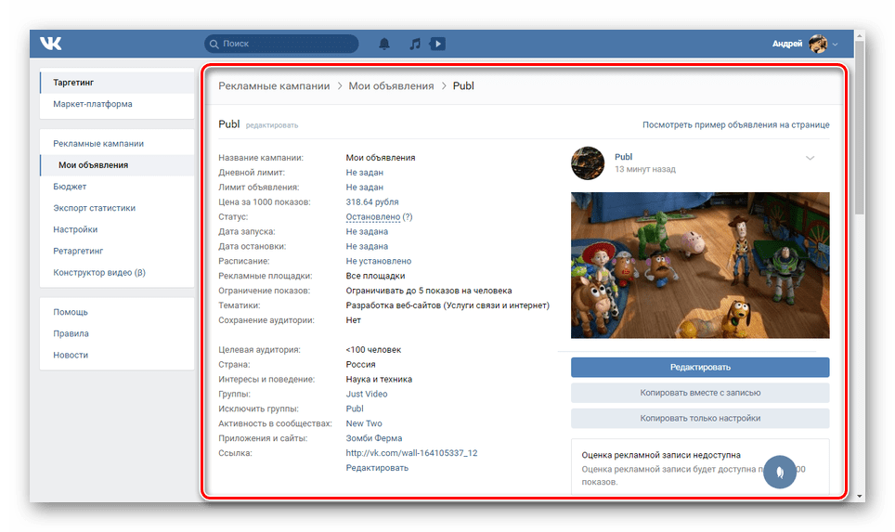895x532 pixels.
Task: Open Правила in sidebar
Action: click(x=117, y=333)
